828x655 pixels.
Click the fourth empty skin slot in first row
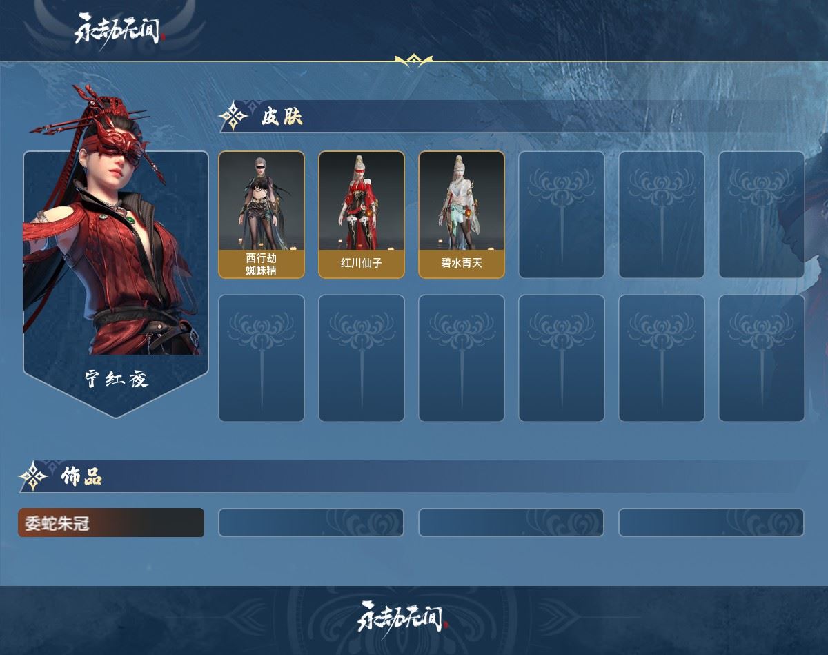pyautogui.click(x=562, y=215)
